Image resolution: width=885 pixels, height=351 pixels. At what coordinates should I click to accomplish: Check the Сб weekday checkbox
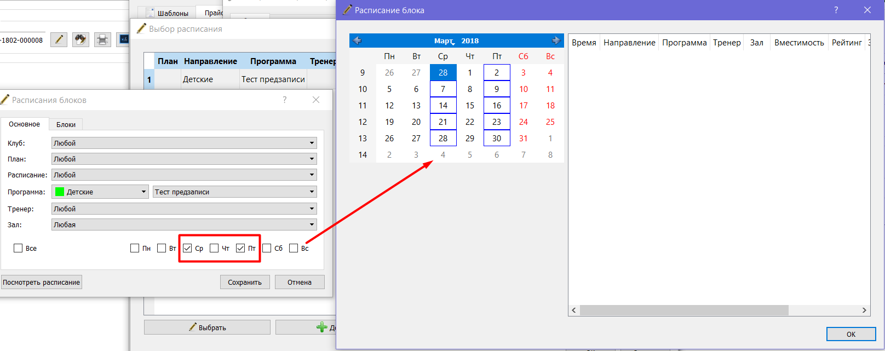(x=267, y=248)
